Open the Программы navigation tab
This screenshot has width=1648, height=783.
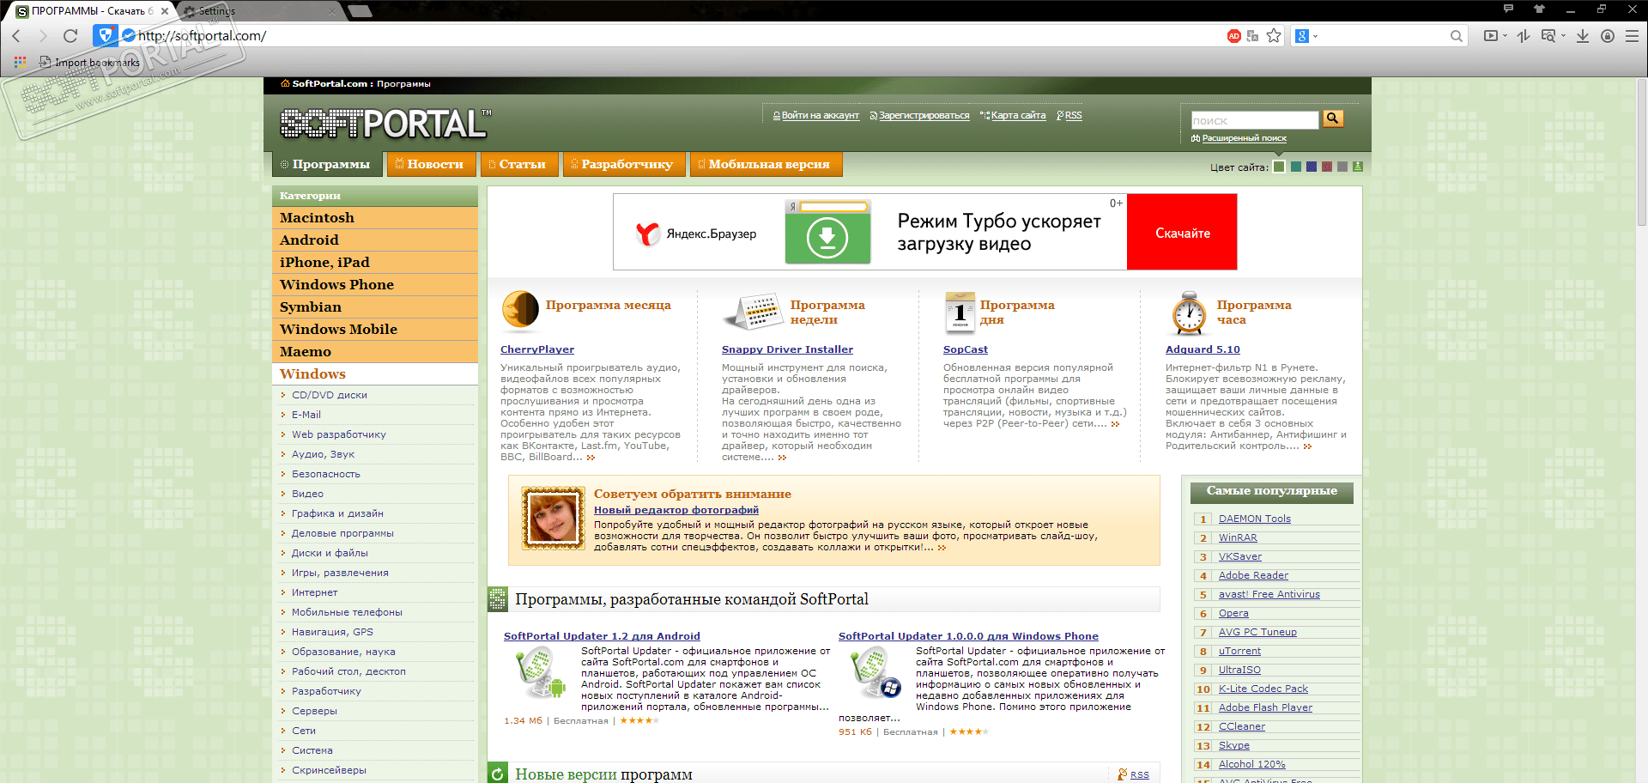[x=326, y=164]
